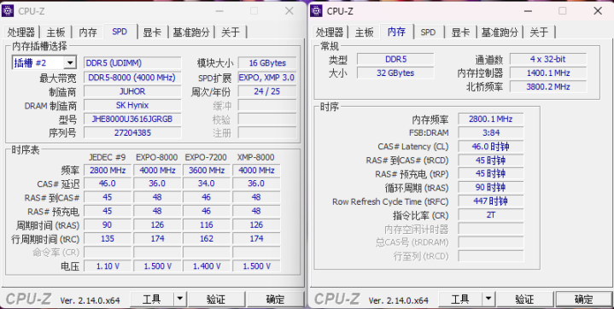This screenshot has width=614, height=309.
Task: Click the 验证 button in the left window
Action: coord(216,300)
